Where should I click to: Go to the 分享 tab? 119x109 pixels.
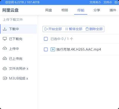click(97, 10)
